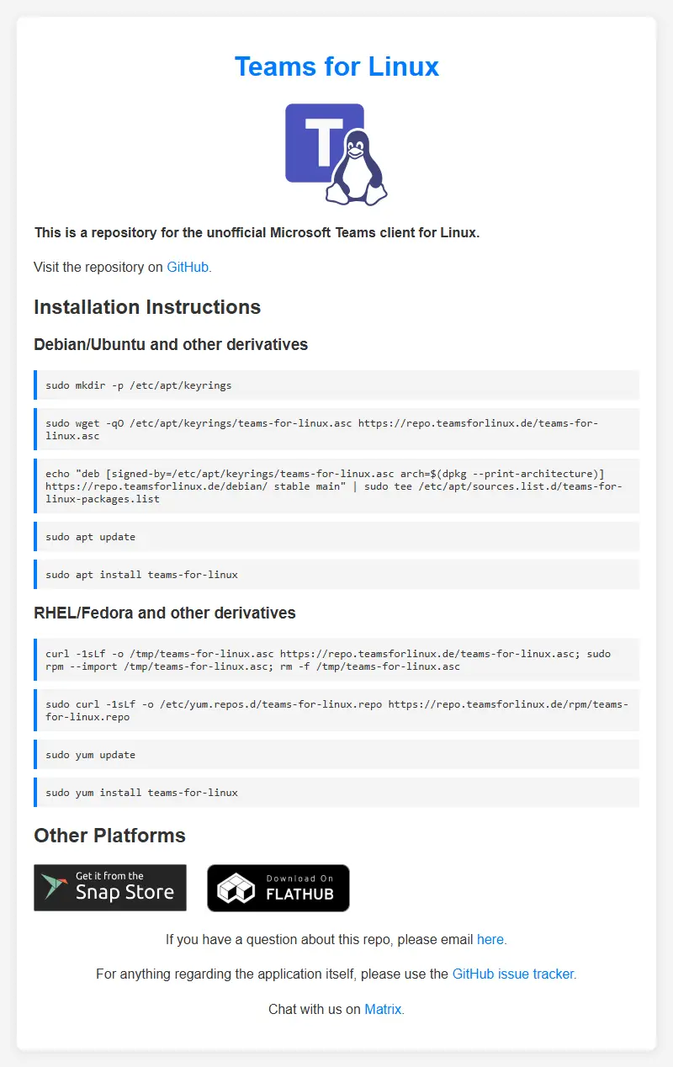This screenshot has height=1067, width=673.
Task: Open the Matrix chat link
Action: point(383,1009)
